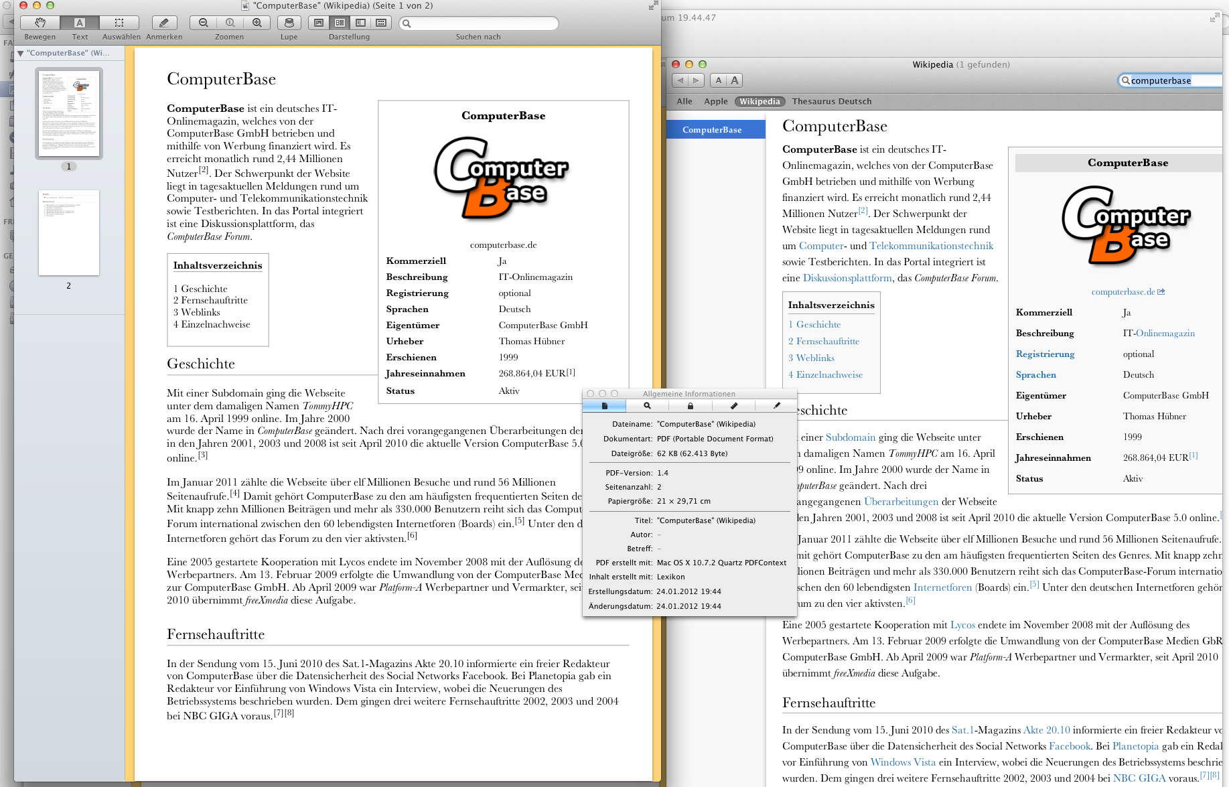Jump to '4 Einzelnachweise' in Dictionary contents
The image size is (1229, 787).
(825, 375)
